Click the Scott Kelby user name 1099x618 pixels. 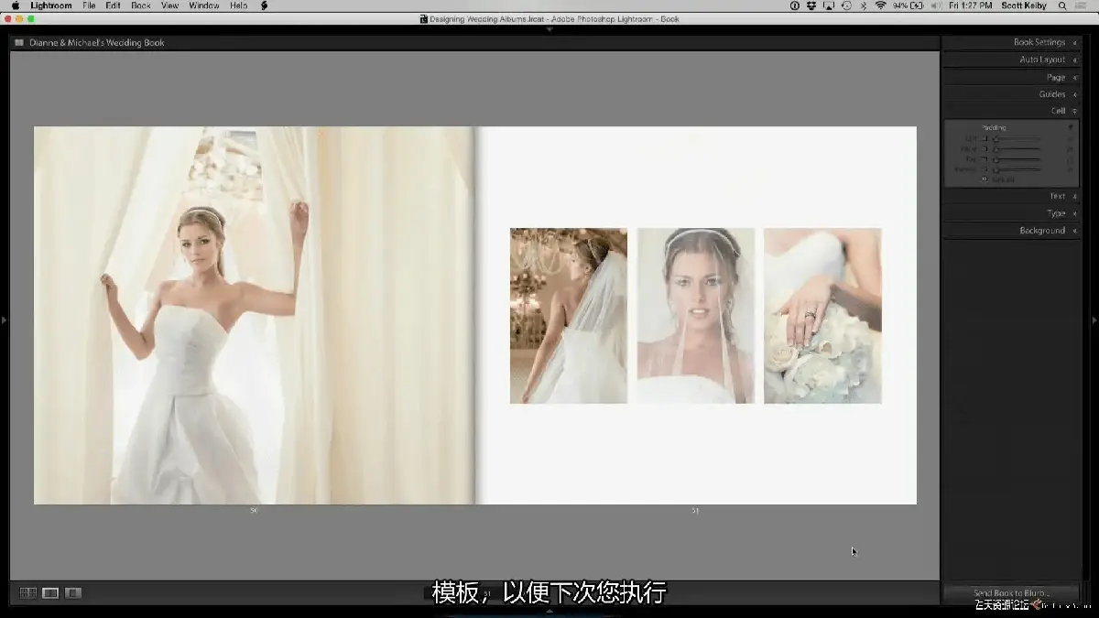pos(1023,5)
